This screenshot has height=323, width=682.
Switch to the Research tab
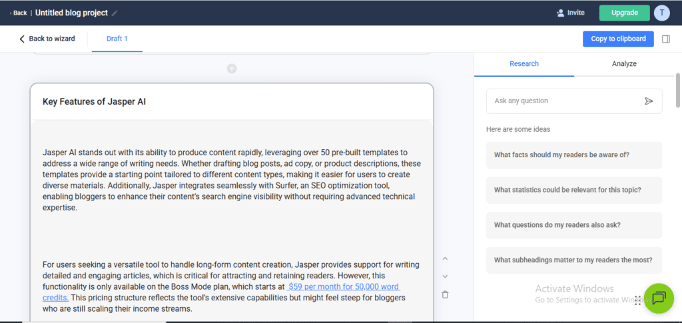[x=524, y=64]
